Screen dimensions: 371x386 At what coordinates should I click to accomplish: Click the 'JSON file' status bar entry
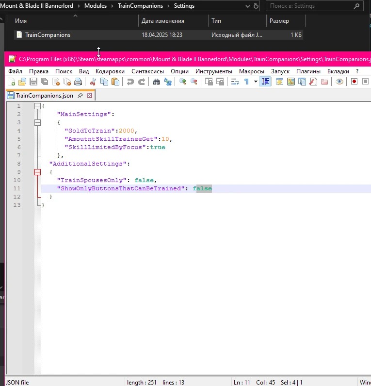[17, 382]
